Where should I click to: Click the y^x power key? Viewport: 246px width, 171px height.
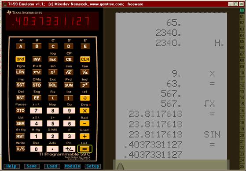point(85,85)
